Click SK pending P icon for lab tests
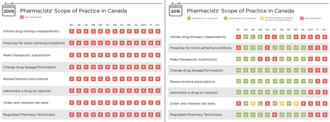330x122 pixels. (253, 104)
